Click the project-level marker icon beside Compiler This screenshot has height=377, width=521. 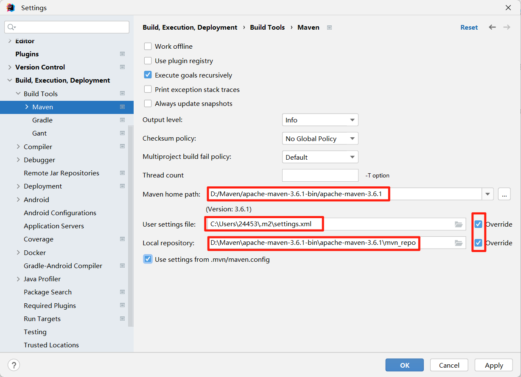[122, 147]
